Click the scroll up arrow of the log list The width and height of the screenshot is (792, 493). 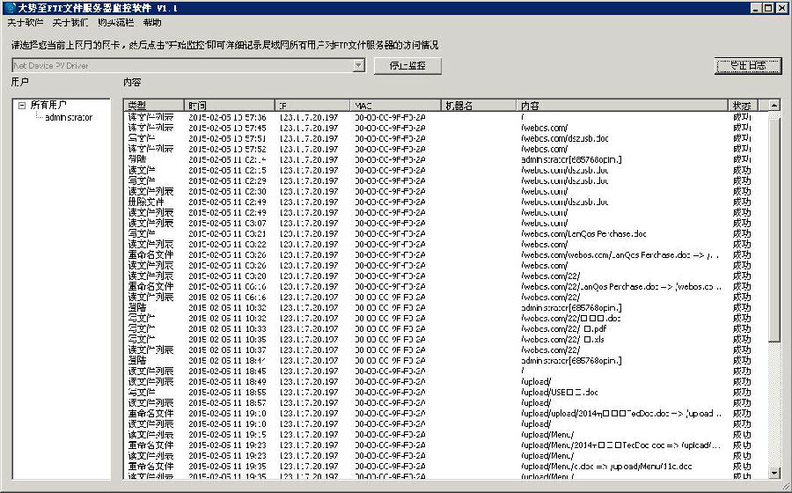coord(774,106)
